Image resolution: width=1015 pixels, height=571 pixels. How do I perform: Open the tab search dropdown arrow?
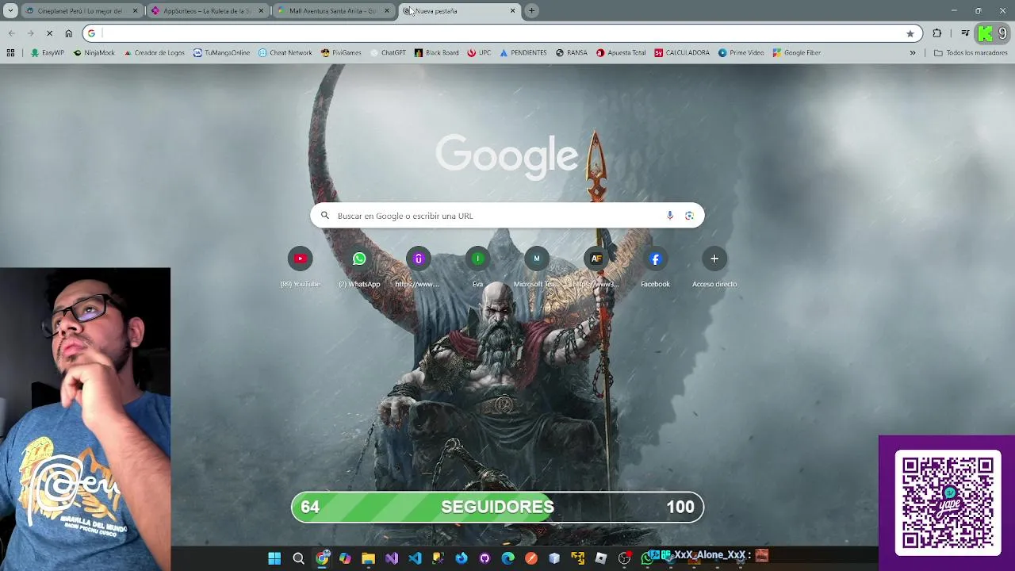point(10,11)
